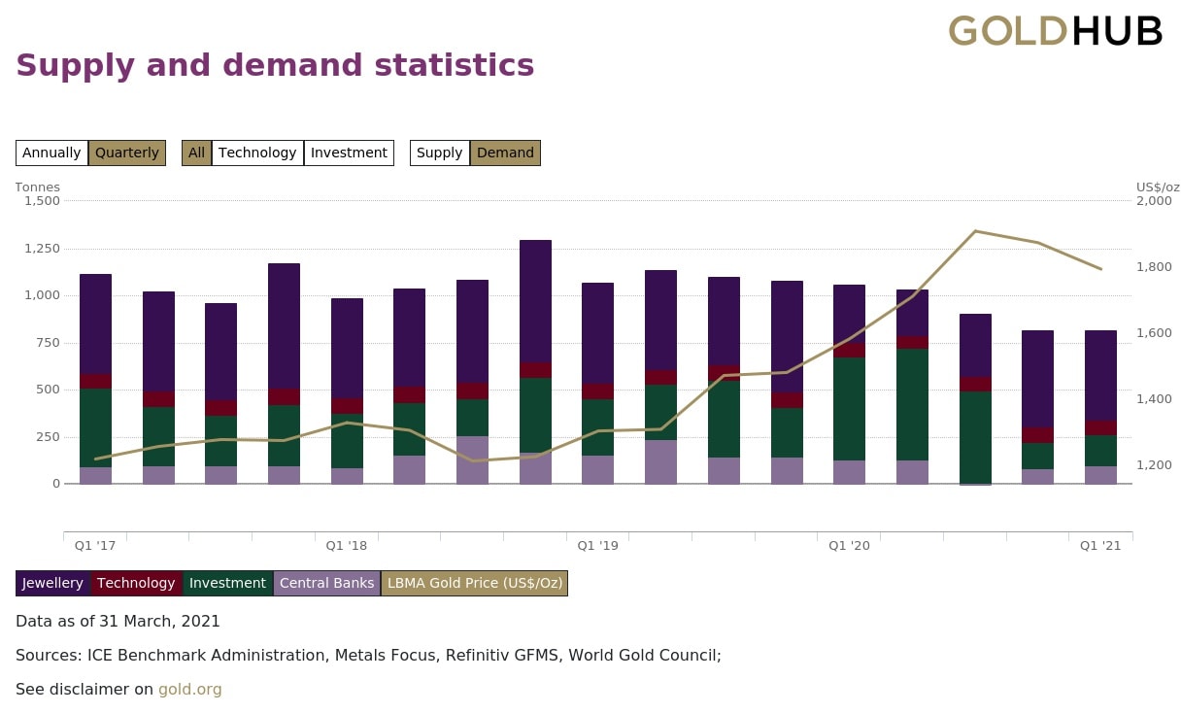Click the Q1 '20 axis label
Image resolution: width=1181 pixels, height=714 pixels.
(x=849, y=546)
